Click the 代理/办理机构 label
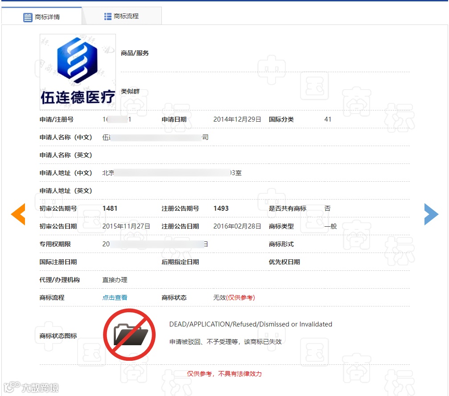 pyautogui.click(x=60, y=280)
